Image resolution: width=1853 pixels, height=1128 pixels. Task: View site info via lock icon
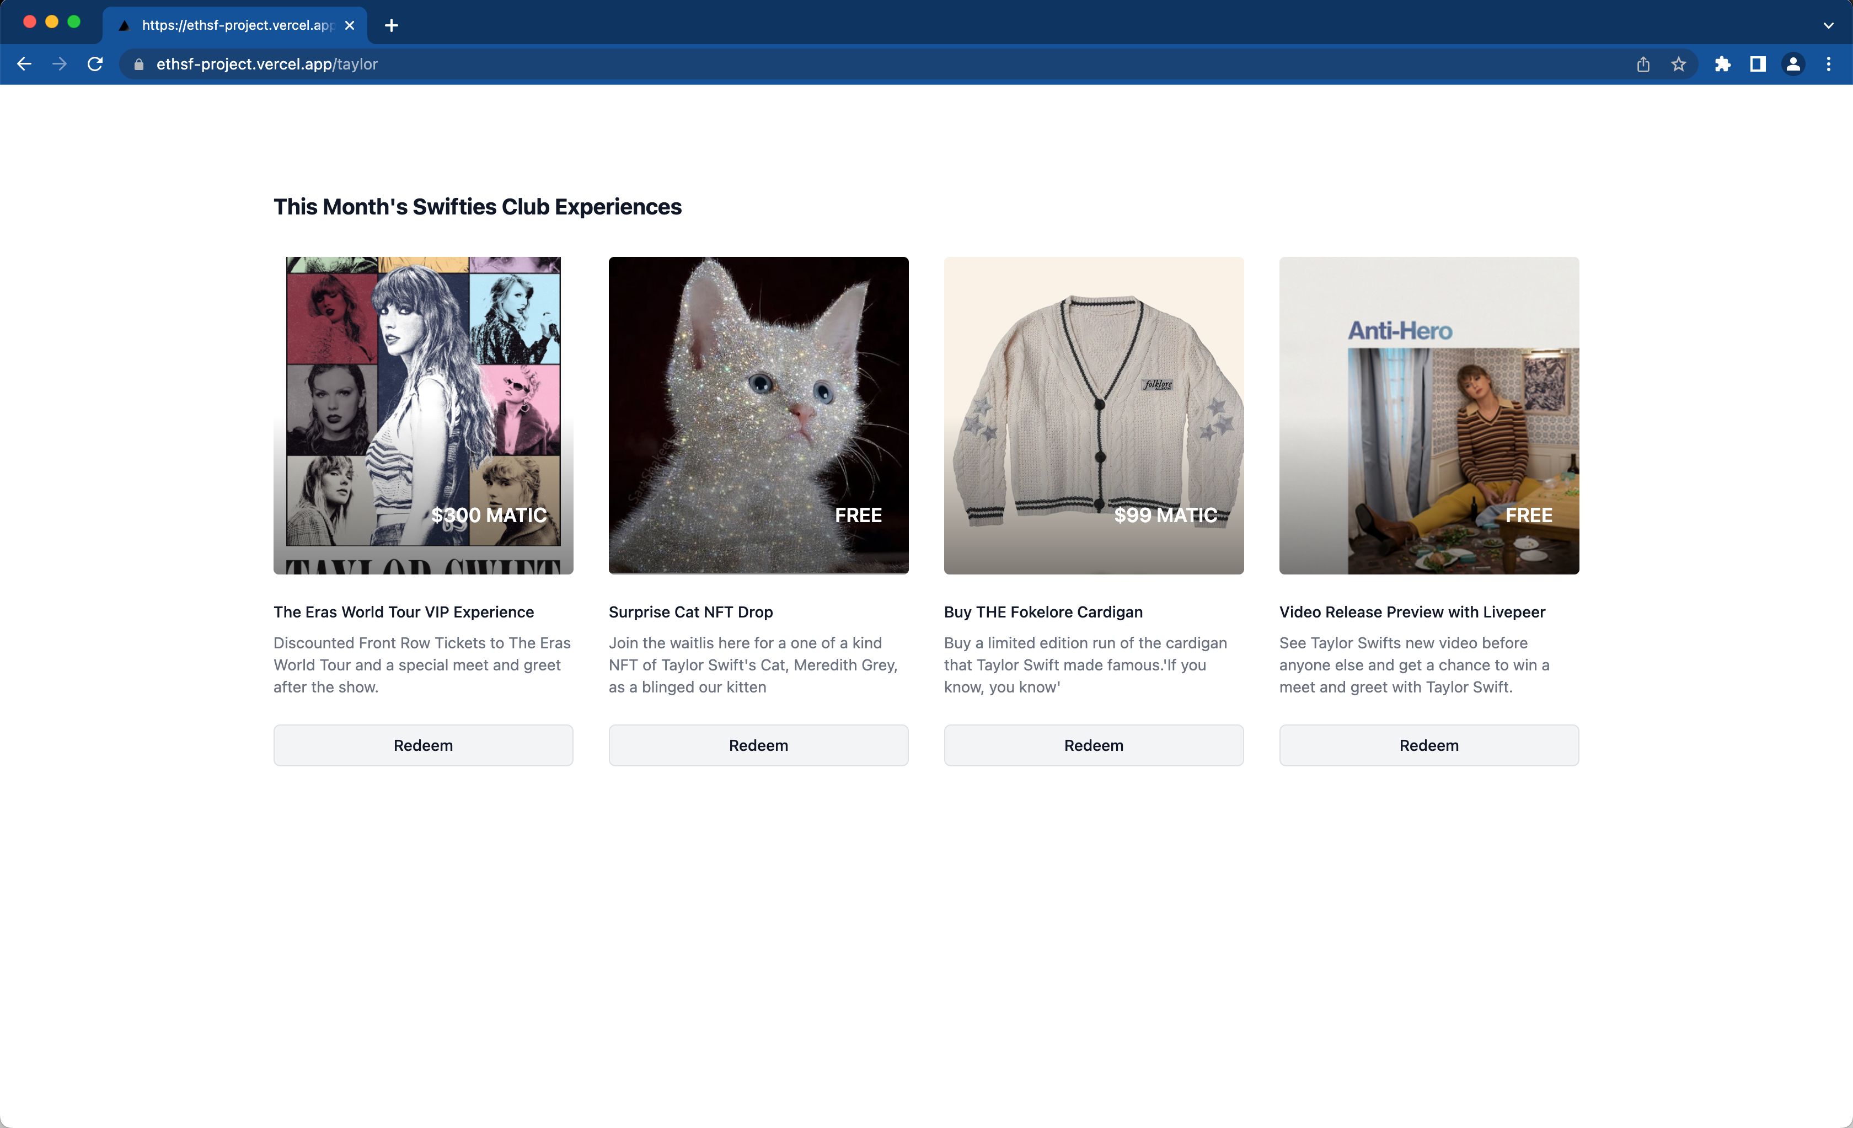click(138, 65)
